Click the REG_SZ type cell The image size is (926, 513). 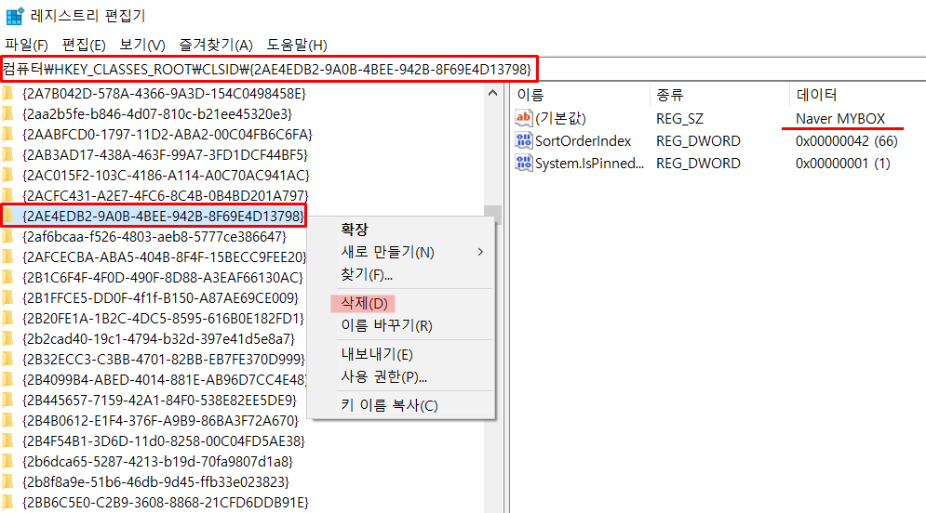pos(679,119)
